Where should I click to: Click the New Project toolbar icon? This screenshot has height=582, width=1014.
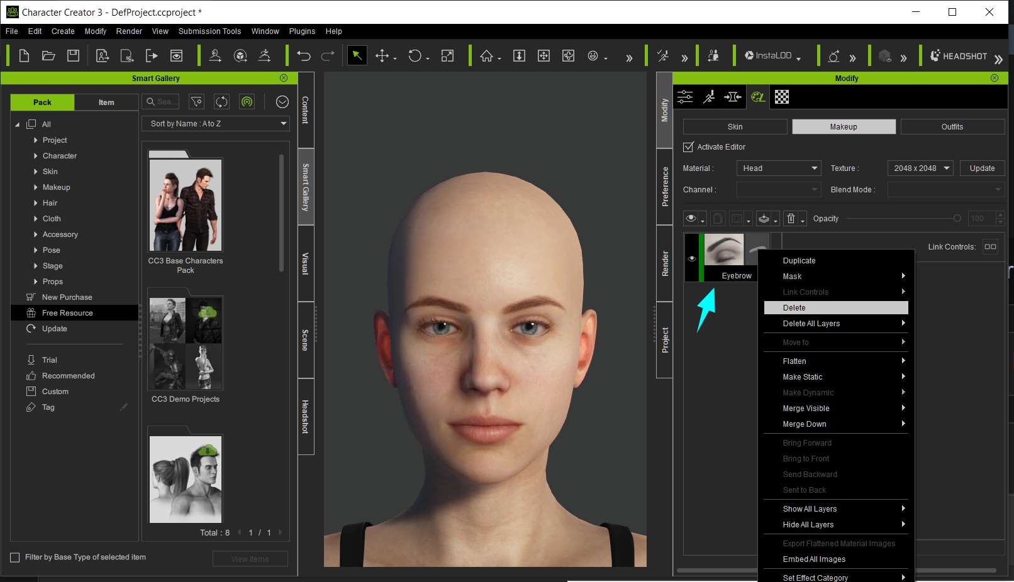tap(24, 56)
